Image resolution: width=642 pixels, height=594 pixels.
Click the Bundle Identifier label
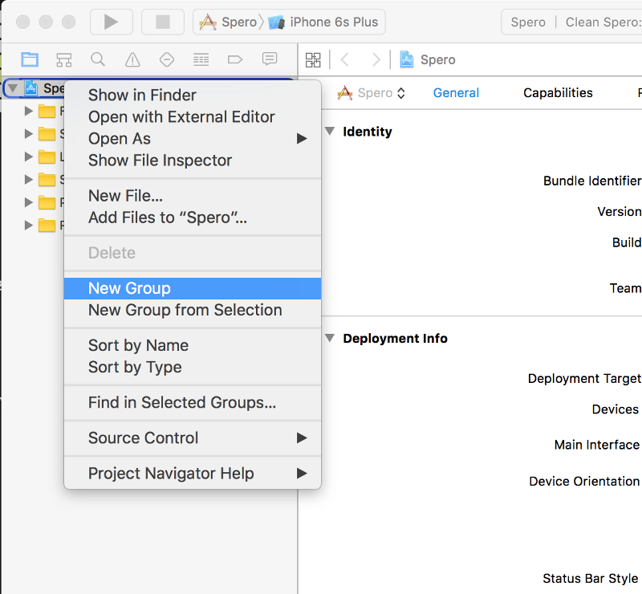[592, 181]
